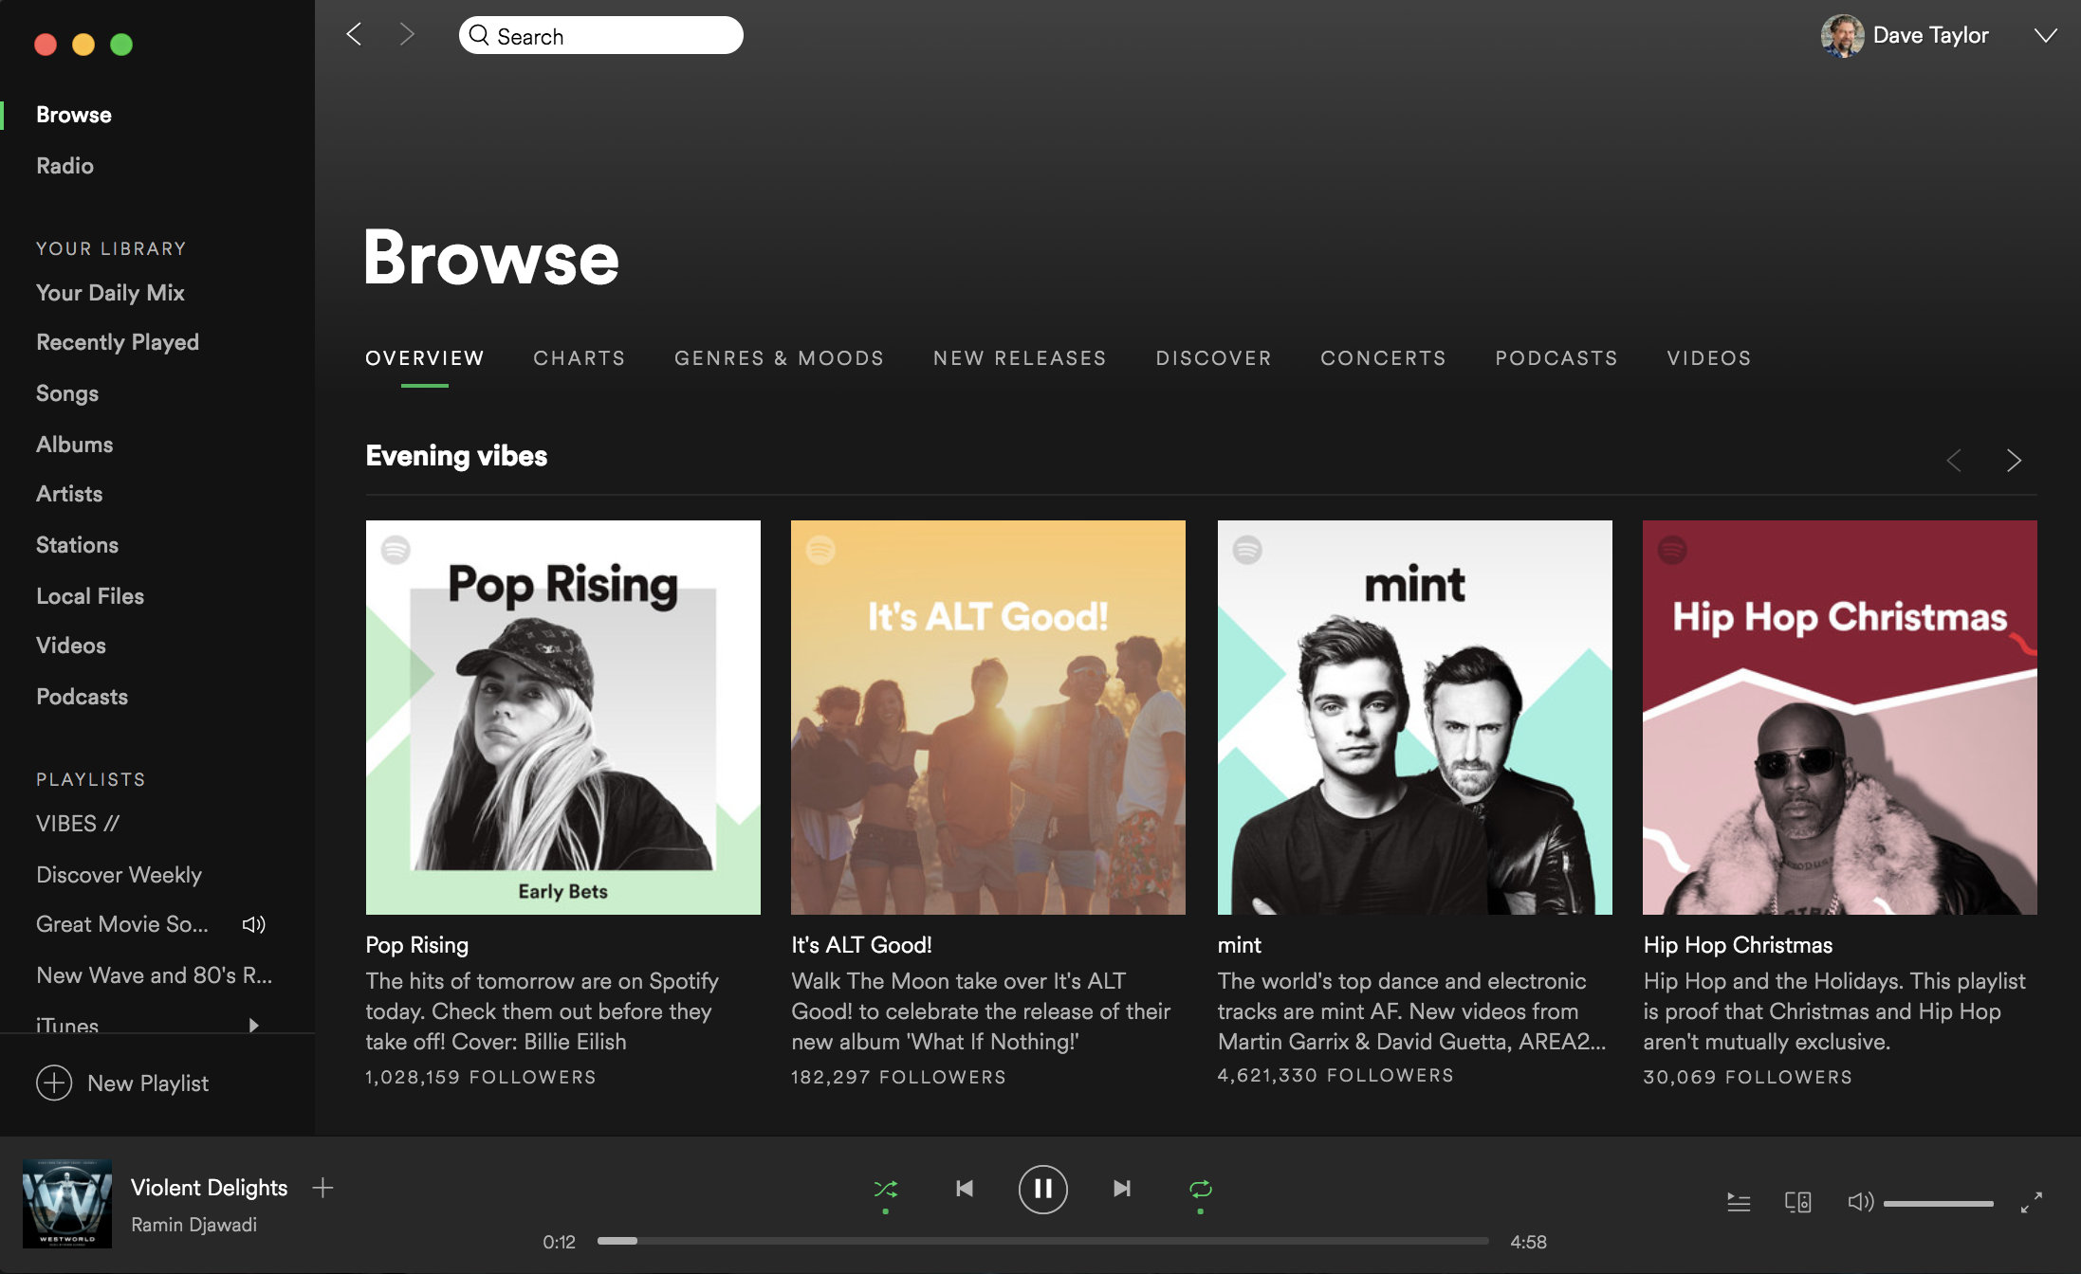Click the queue/playlist view icon

[x=1736, y=1188]
